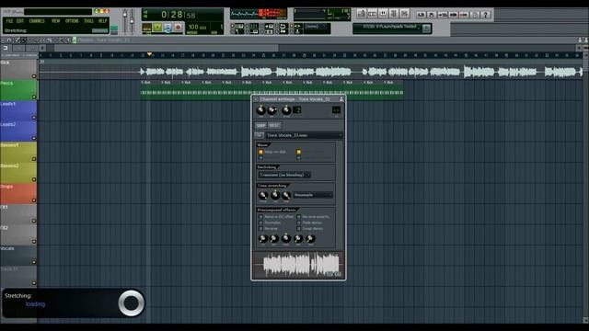Click the red Record transport button
The width and height of the screenshot is (589, 331).
[178, 27]
